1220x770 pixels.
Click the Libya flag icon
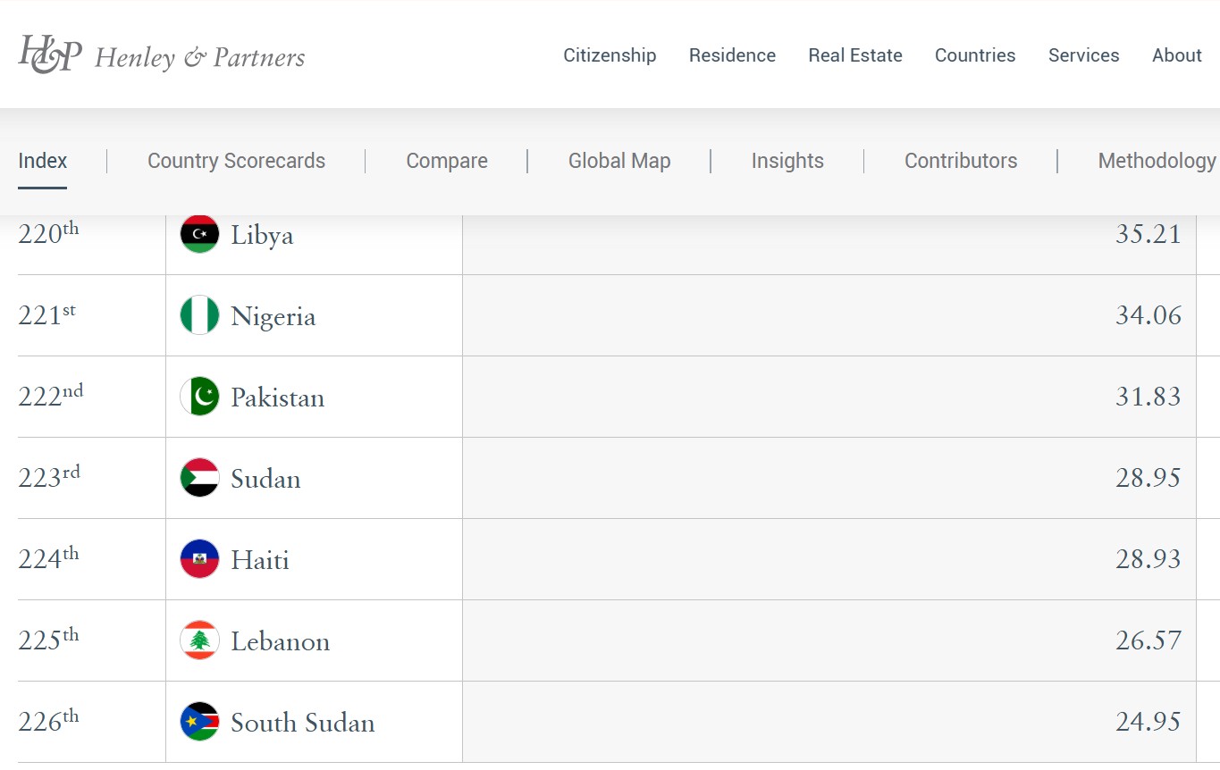[199, 235]
